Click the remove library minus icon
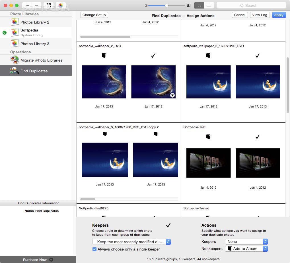The height and width of the screenshot is (263, 290). 37,6
